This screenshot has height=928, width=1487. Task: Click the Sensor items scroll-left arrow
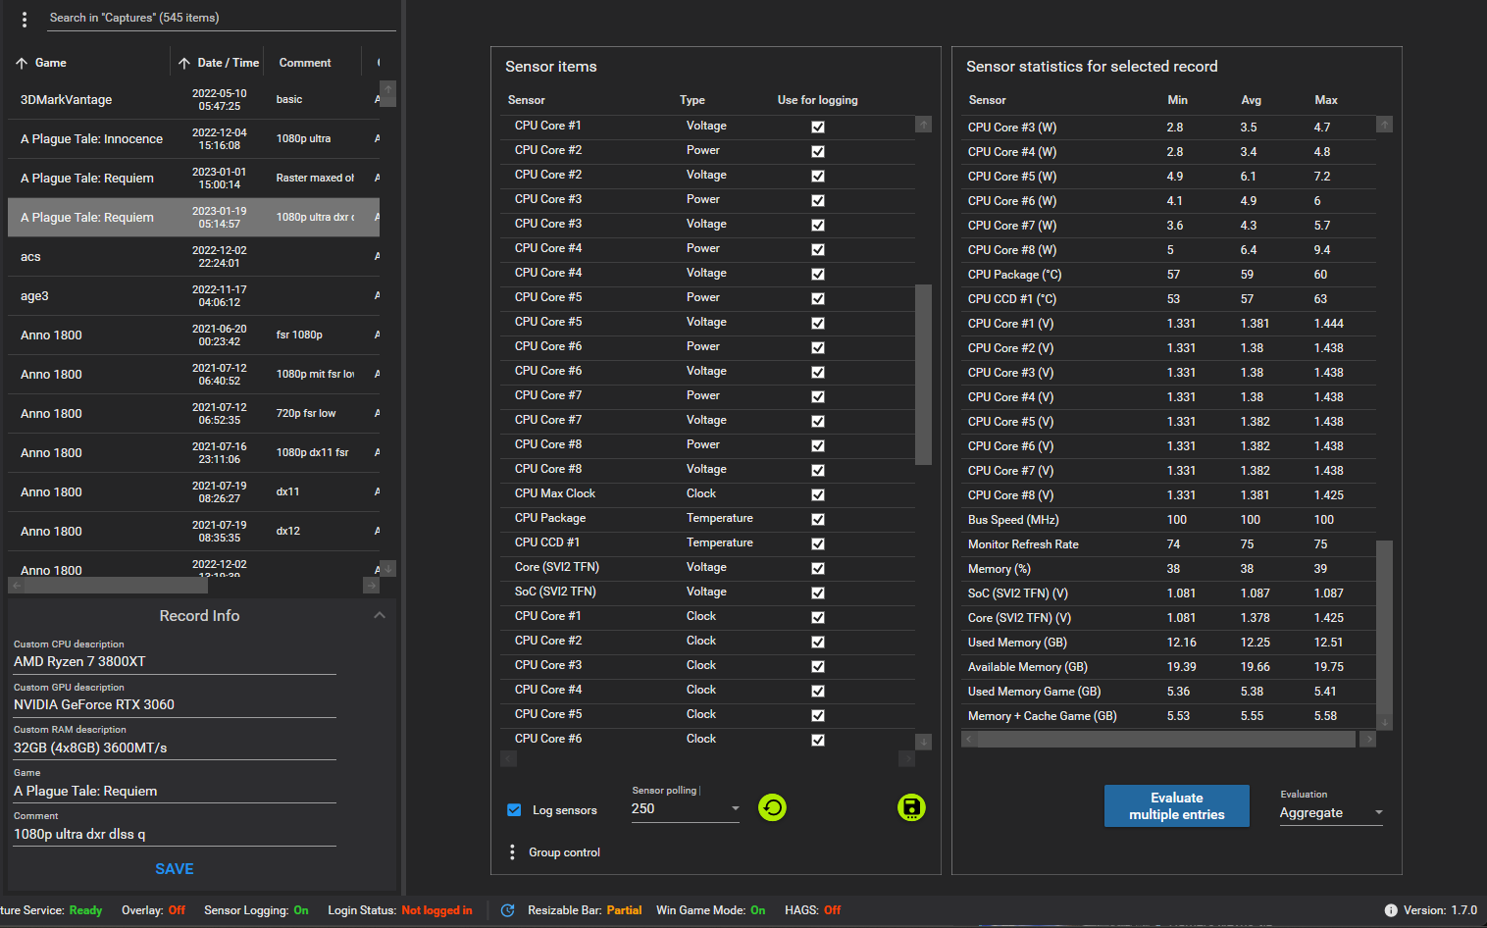508,758
